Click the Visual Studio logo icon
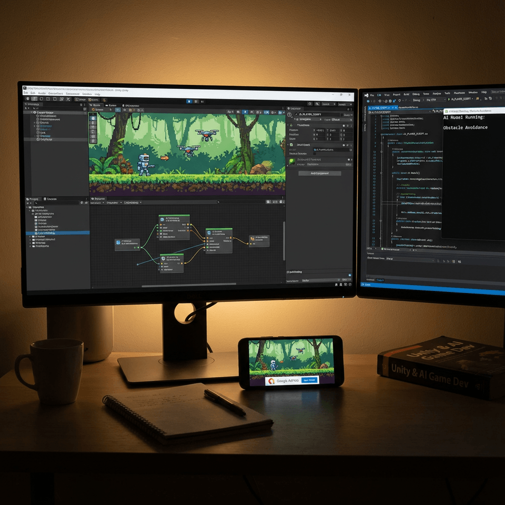The height and width of the screenshot is (505, 505). [367, 95]
